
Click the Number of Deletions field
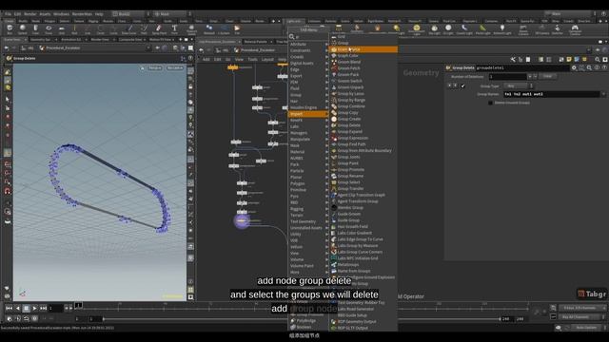[x=507, y=76]
